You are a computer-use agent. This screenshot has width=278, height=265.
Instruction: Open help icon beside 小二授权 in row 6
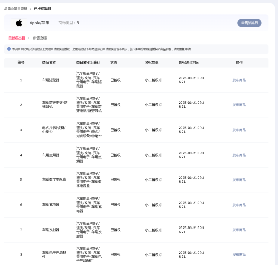tap(161, 205)
